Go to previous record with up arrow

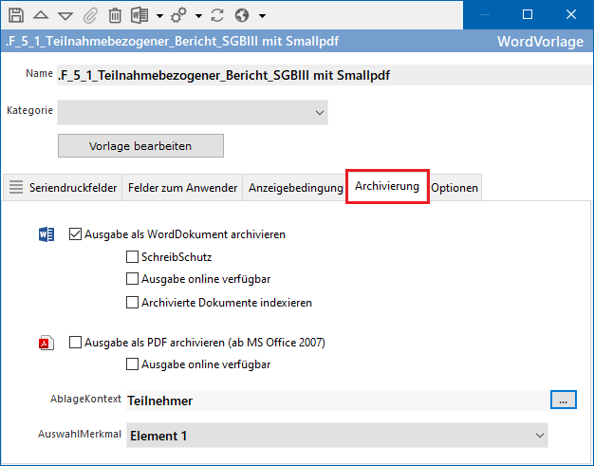tap(42, 15)
